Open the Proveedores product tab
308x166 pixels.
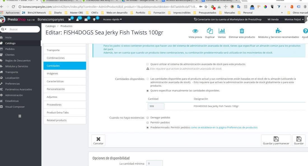click(x=65, y=105)
